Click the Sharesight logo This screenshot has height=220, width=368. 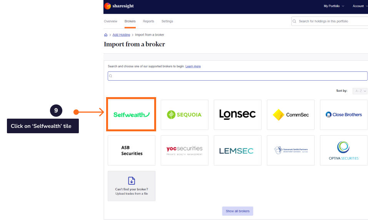[x=119, y=6]
